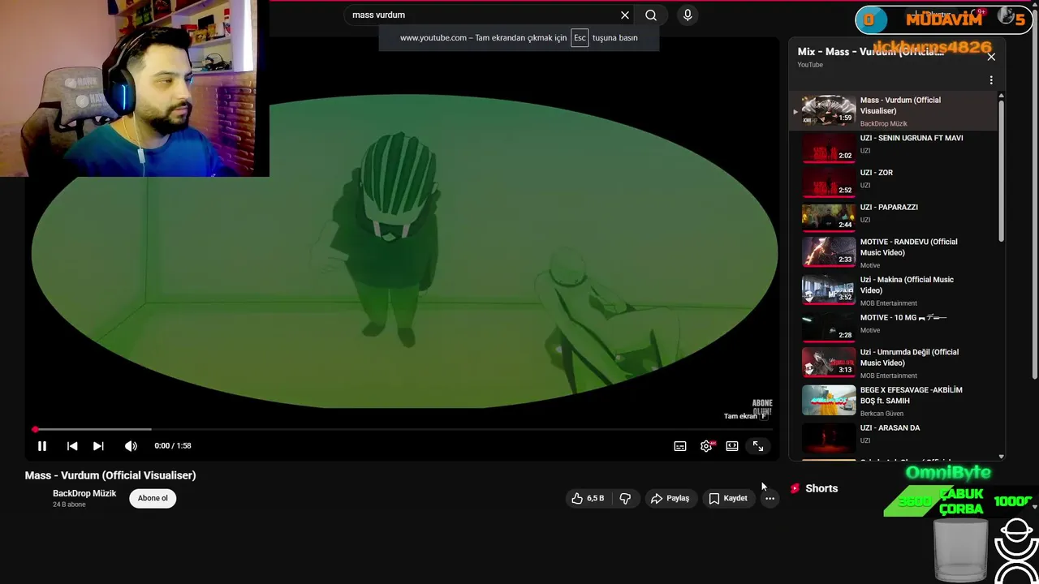Screen dimensions: 1039x584
Task: Play UZI - SENIN UGRUNA FT MAVI
Action: click(x=893, y=147)
